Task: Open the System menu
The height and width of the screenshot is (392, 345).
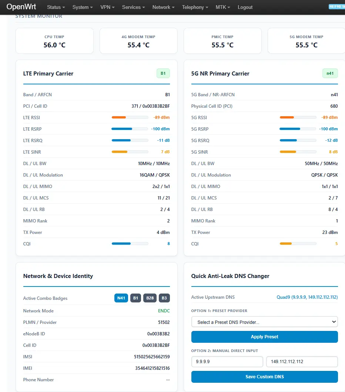Action: point(83,7)
